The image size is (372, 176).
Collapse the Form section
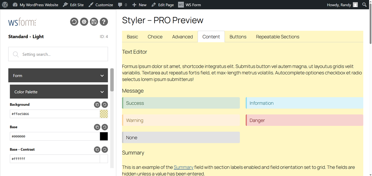[102, 76]
